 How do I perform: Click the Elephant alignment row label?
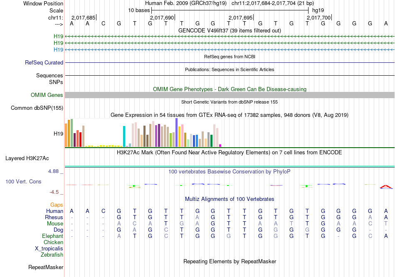coord(52,236)
